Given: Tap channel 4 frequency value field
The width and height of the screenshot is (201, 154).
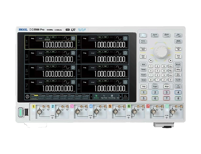Looking at the screenshot, I should 110,59.
